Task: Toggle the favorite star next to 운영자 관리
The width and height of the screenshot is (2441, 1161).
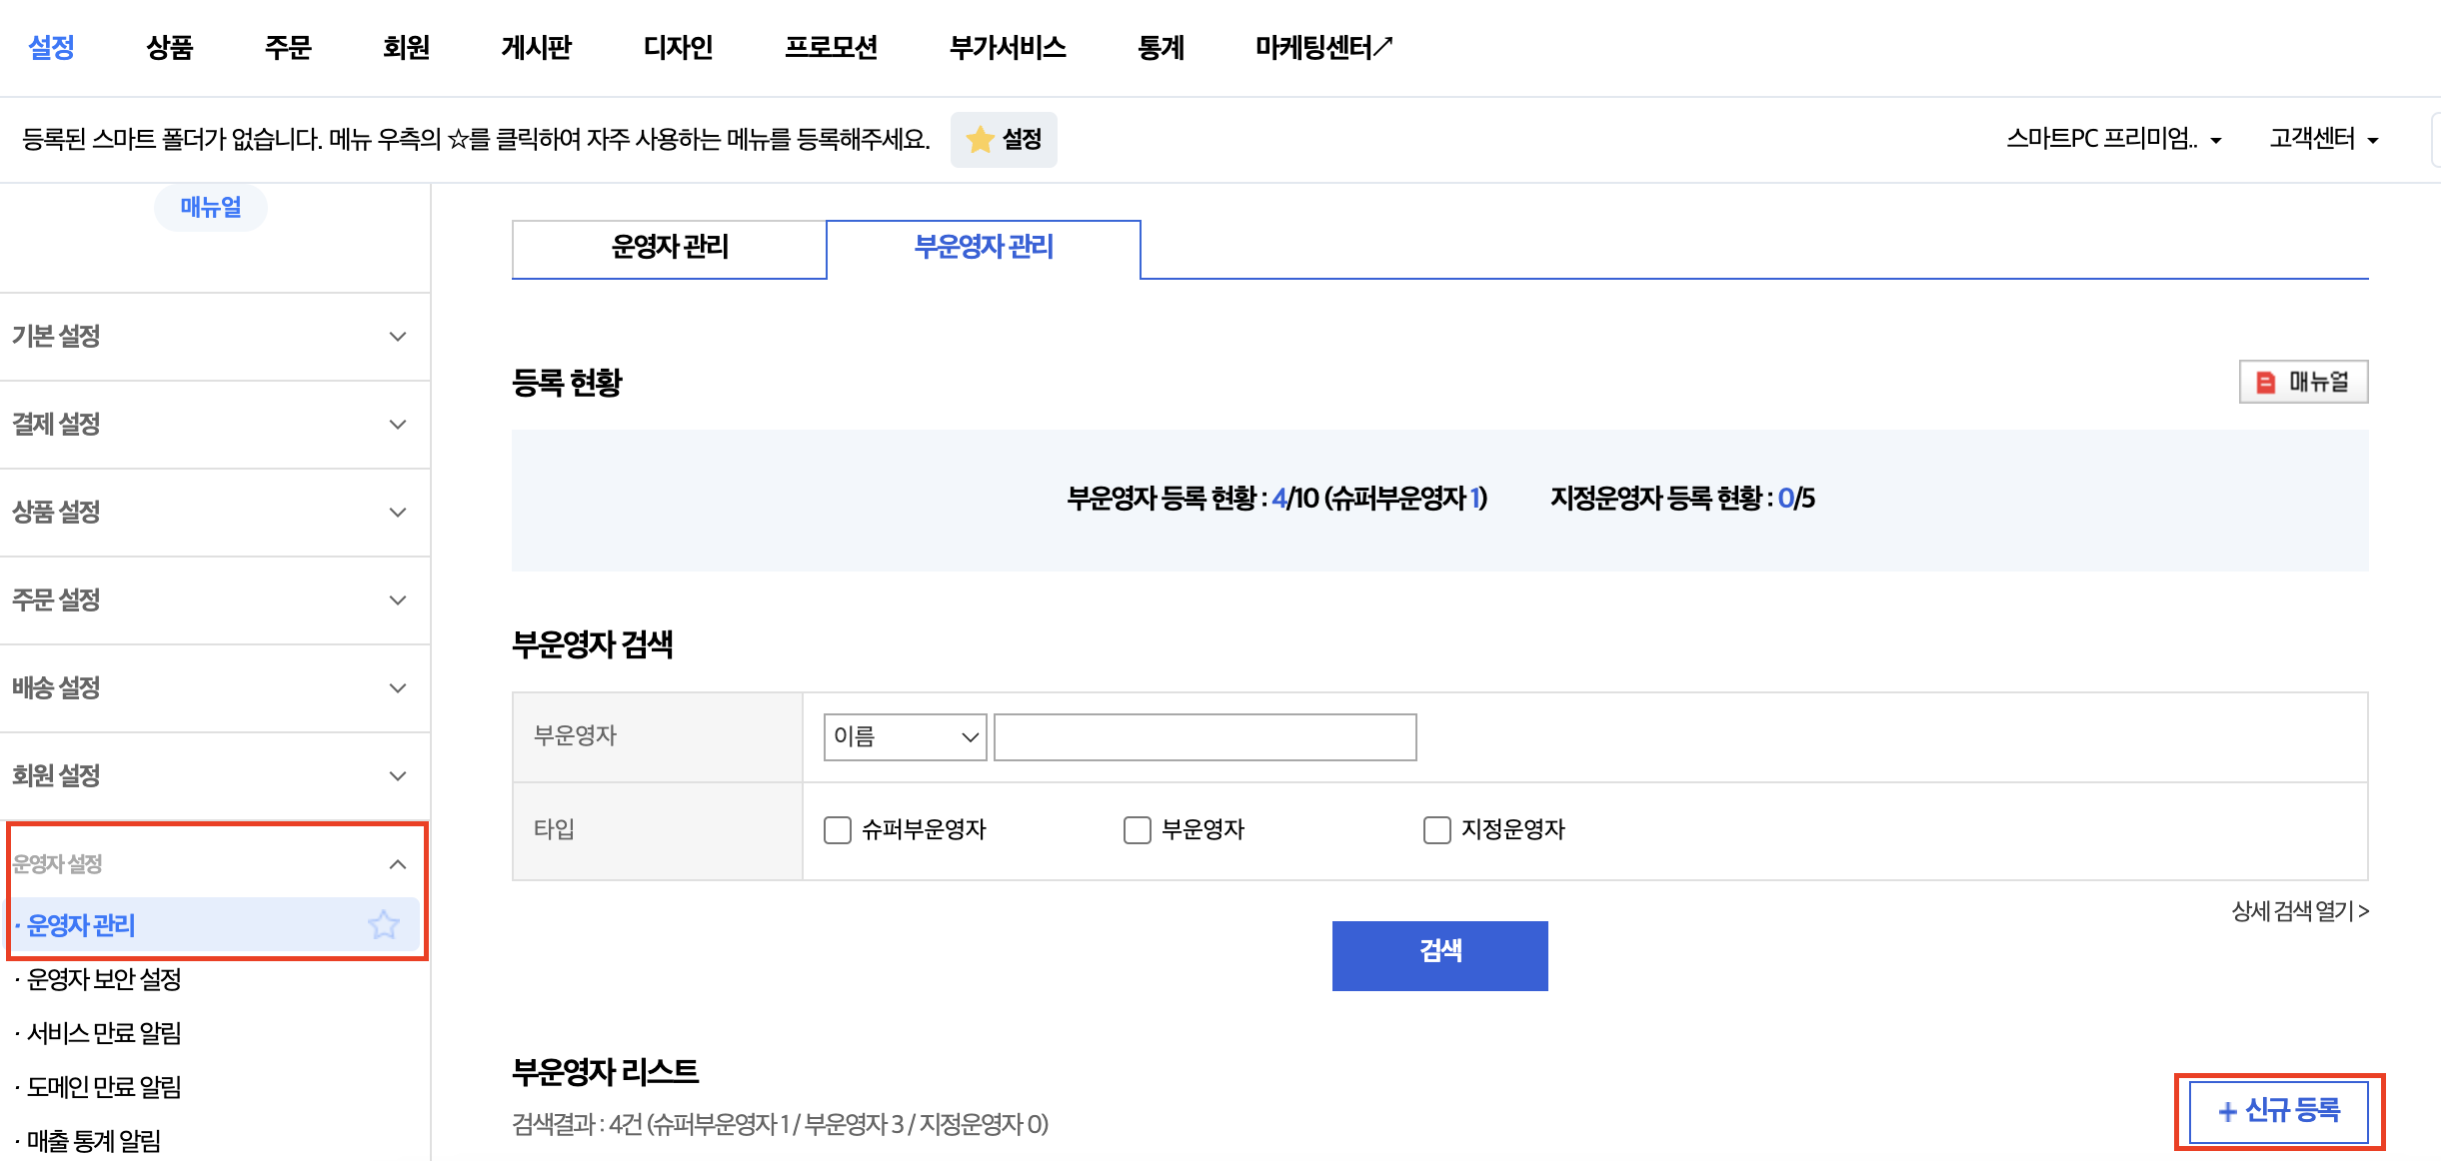Action: [383, 925]
